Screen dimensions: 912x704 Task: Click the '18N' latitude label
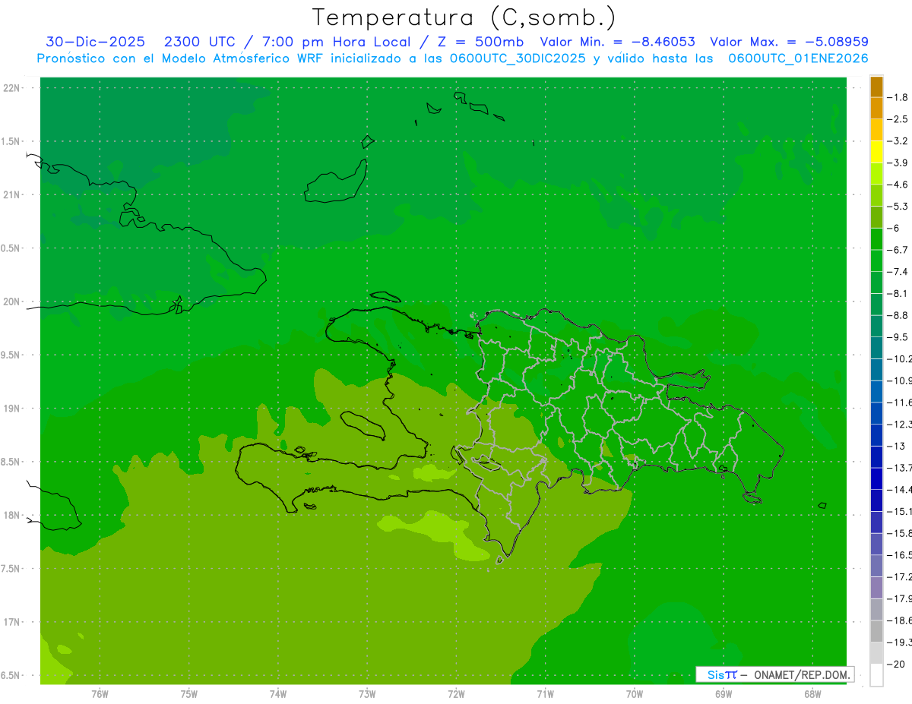tap(12, 515)
